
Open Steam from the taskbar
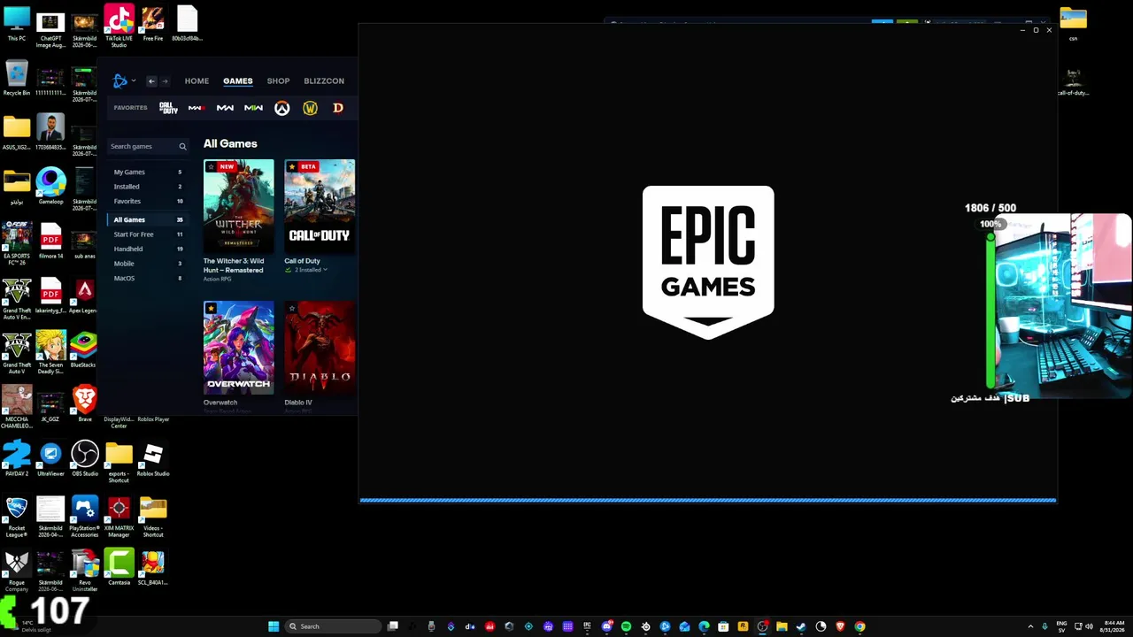[x=801, y=626]
